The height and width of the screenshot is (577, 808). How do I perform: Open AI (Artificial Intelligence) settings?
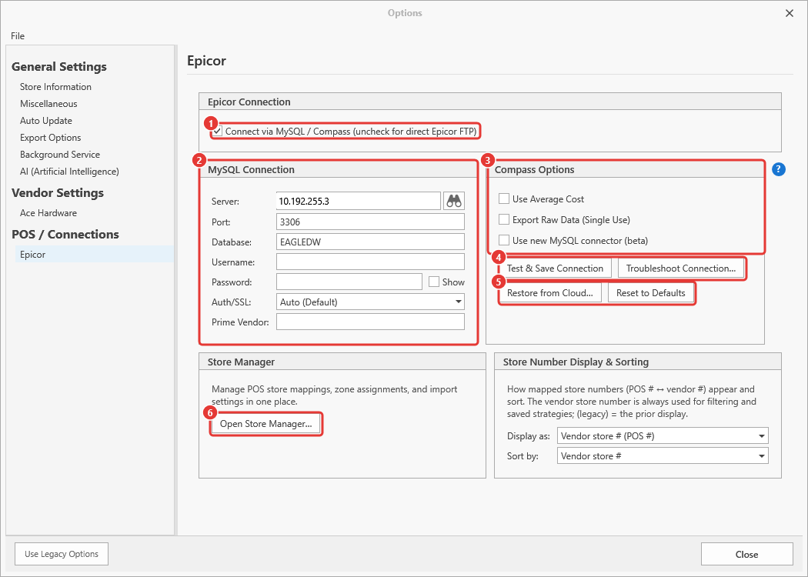pyautogui.click(x=69, y=172)
